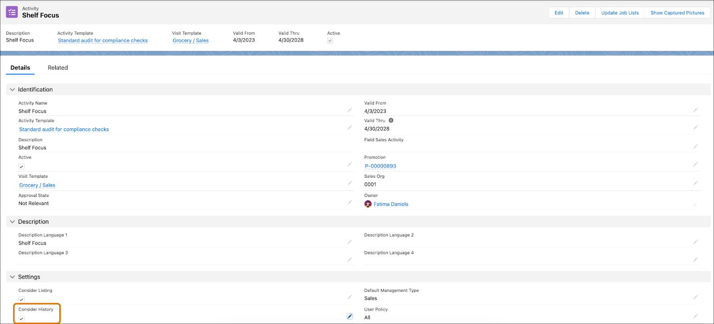
Task: Switch to the Details tab
Action: (20, 68)
